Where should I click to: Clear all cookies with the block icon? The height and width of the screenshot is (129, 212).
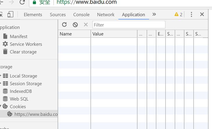[75, 25]
